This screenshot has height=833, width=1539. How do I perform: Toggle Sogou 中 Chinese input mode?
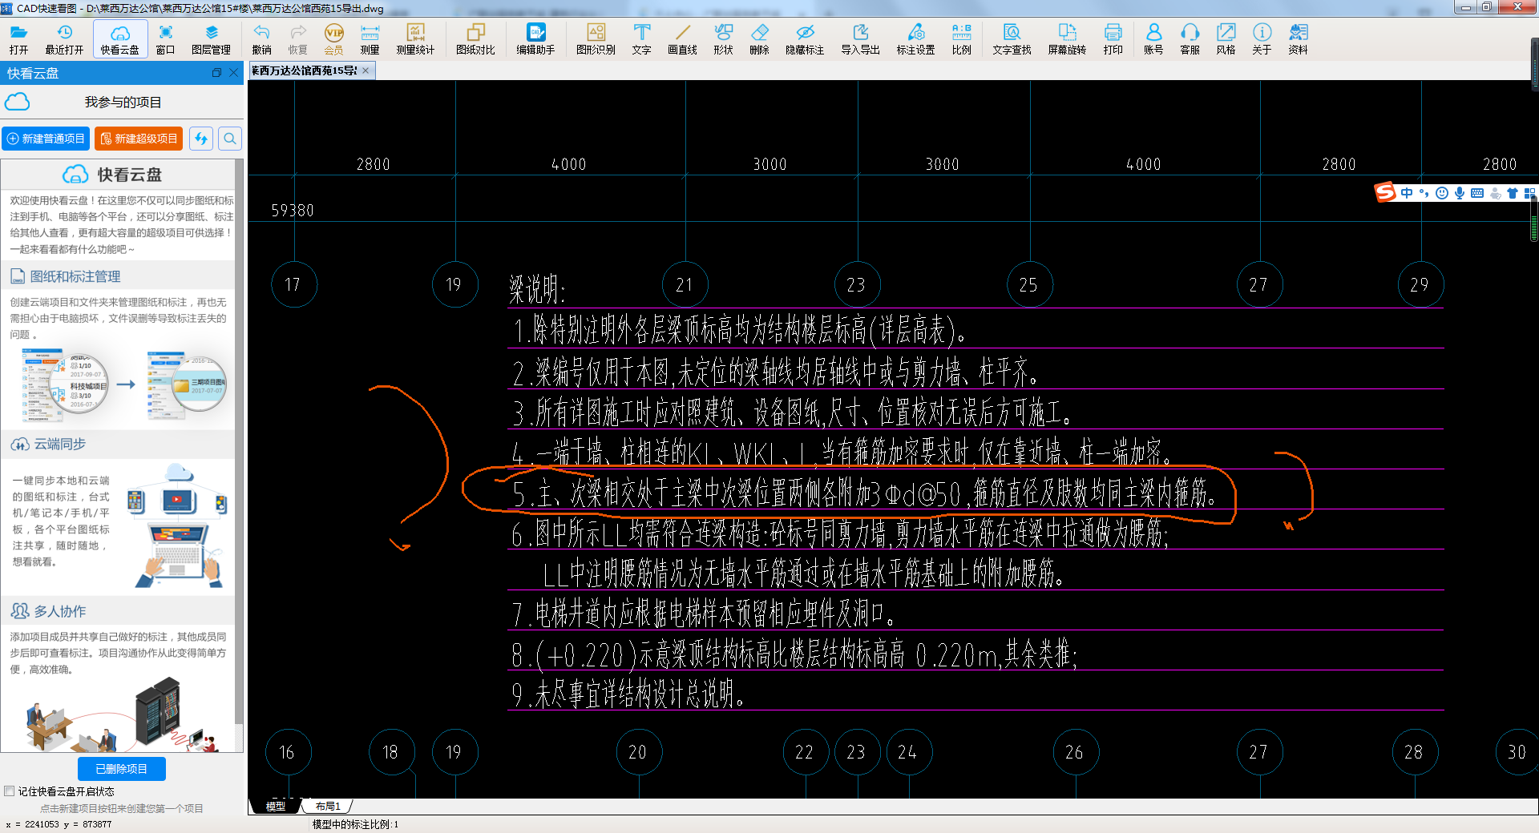pyautogui.click(x=1407, y=193)
